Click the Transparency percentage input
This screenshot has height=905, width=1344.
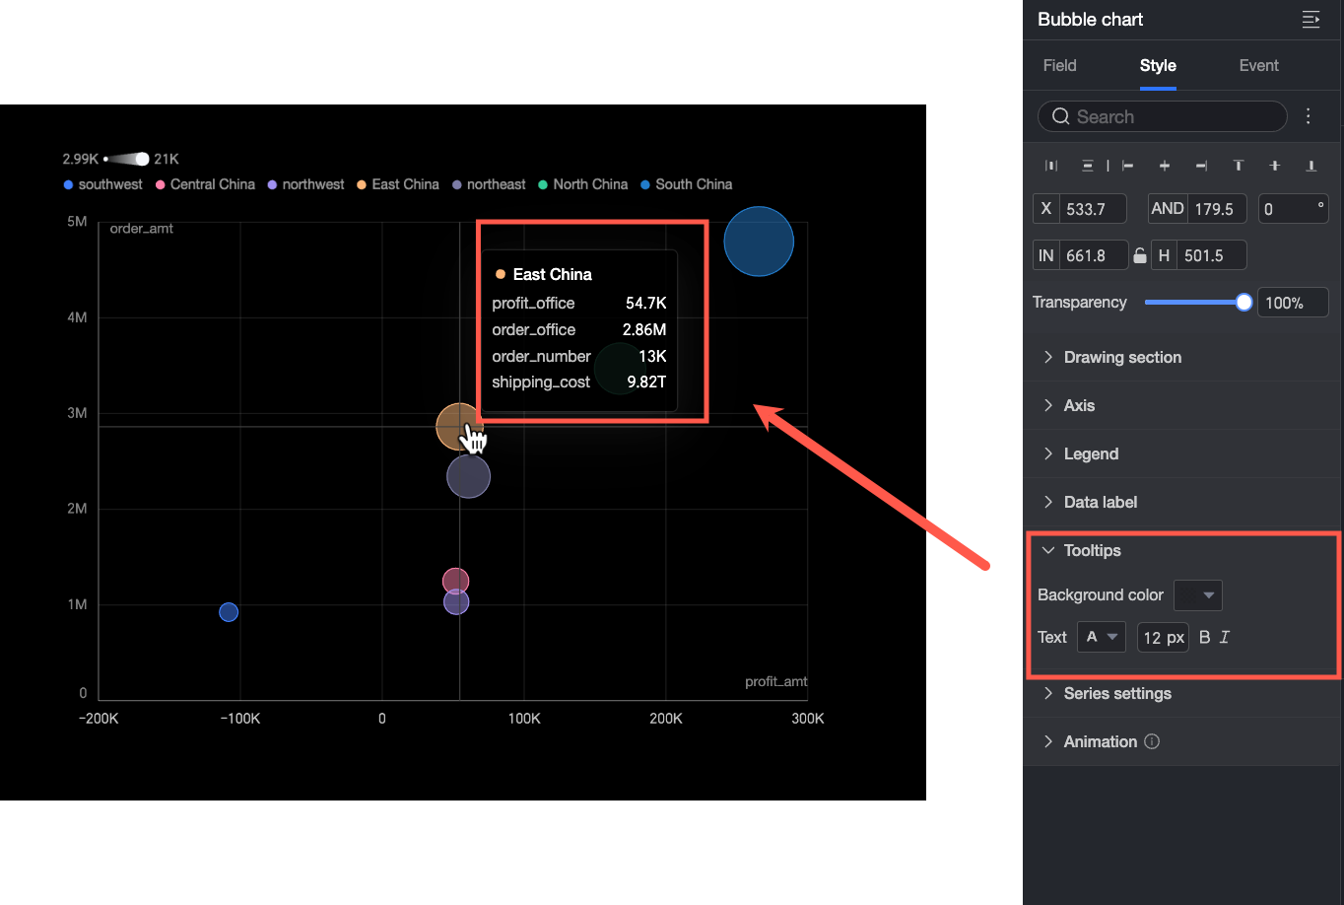pos(1293,303)
